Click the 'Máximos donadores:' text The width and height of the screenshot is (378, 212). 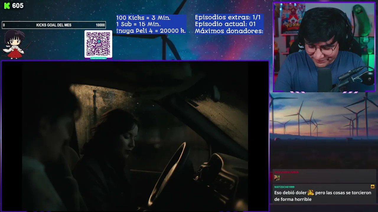[229, 31]
